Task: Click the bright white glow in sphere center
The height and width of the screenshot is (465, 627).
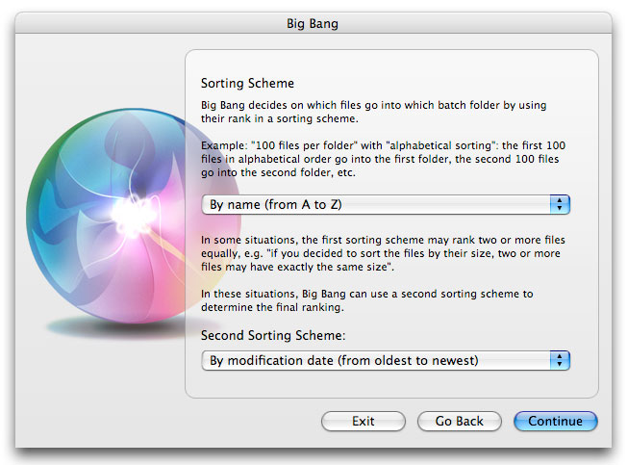Action: (x=130, y=208)
